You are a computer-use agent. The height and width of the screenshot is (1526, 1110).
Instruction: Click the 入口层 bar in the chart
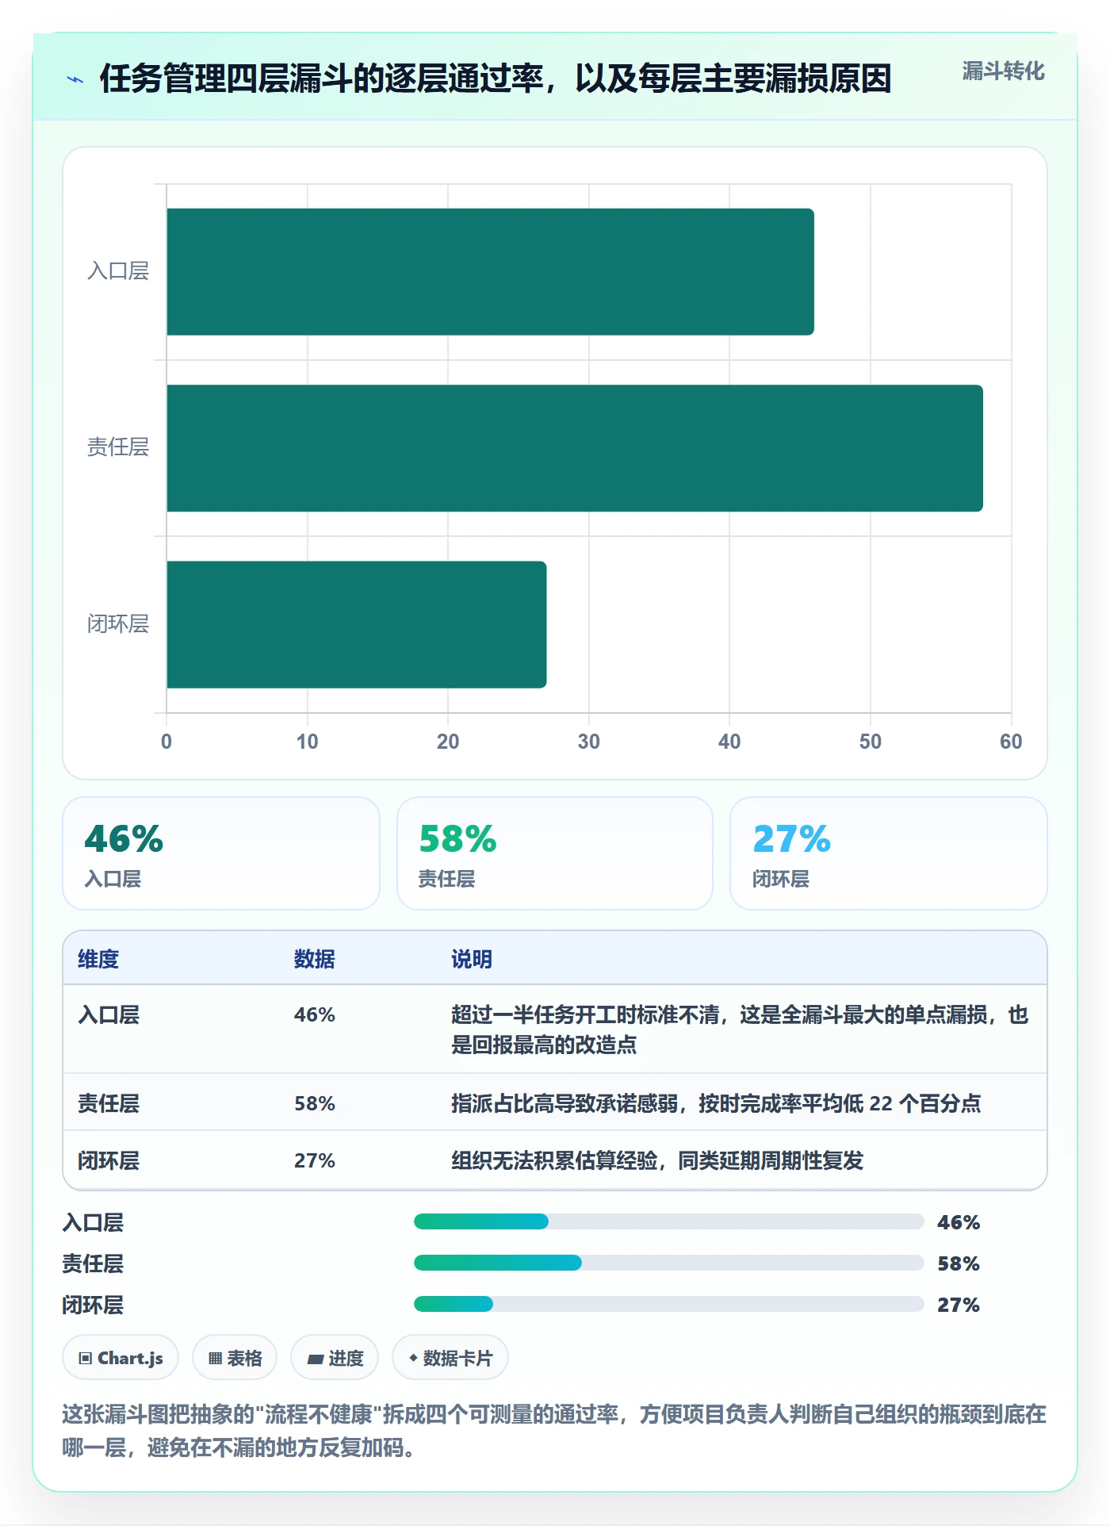click(x=490, y=272)
